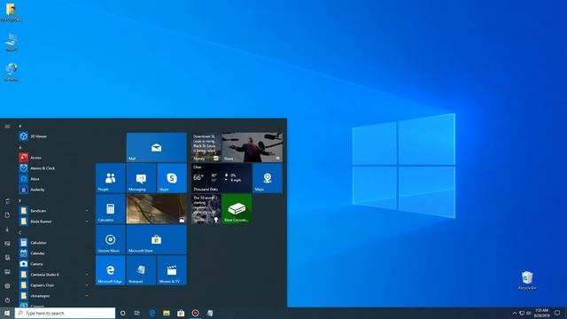
Task: Open Alarms & Clock from app list
Action: click(x=53, y=168)
